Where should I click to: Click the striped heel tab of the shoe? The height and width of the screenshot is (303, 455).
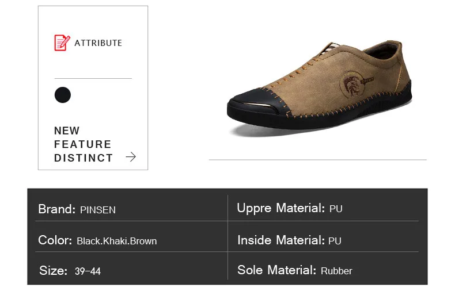point(331,47)
